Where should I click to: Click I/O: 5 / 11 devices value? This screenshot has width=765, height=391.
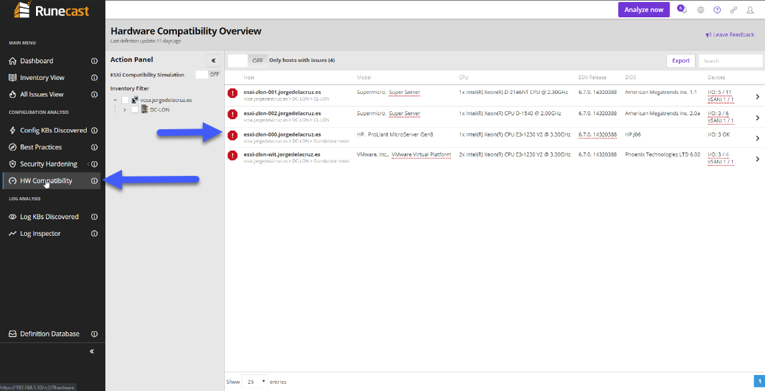(719, 92)
